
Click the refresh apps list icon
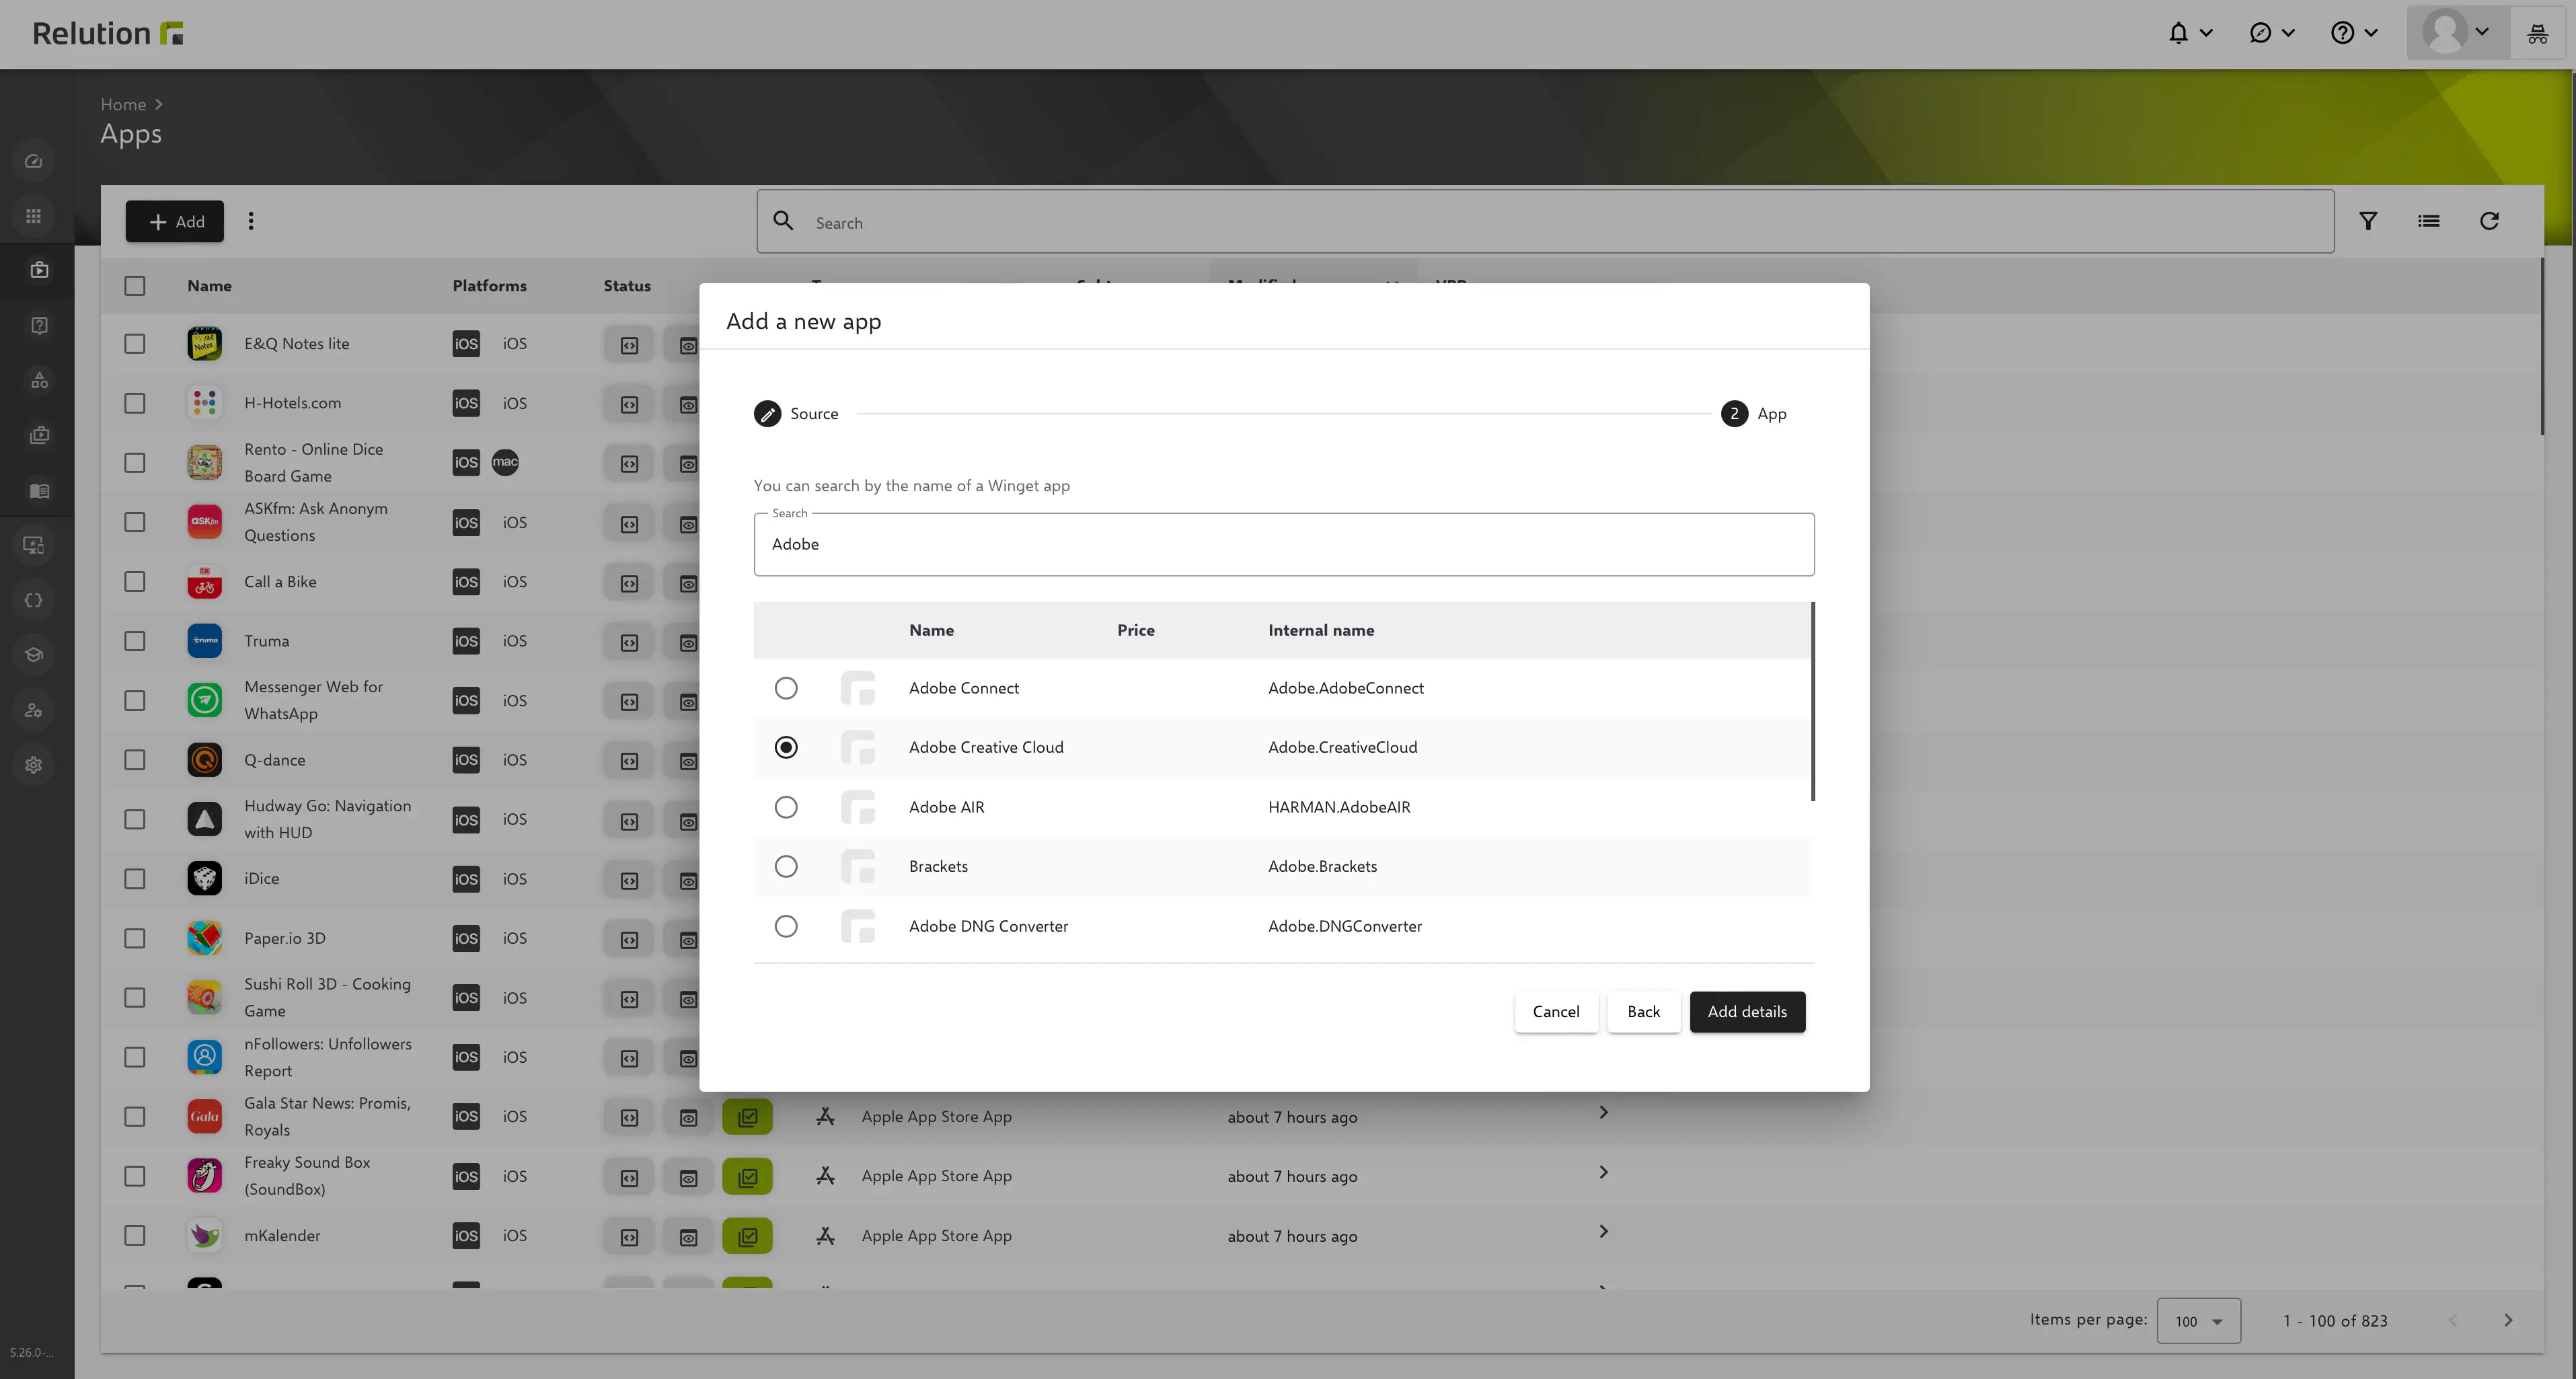click(x=2489, y=221)
